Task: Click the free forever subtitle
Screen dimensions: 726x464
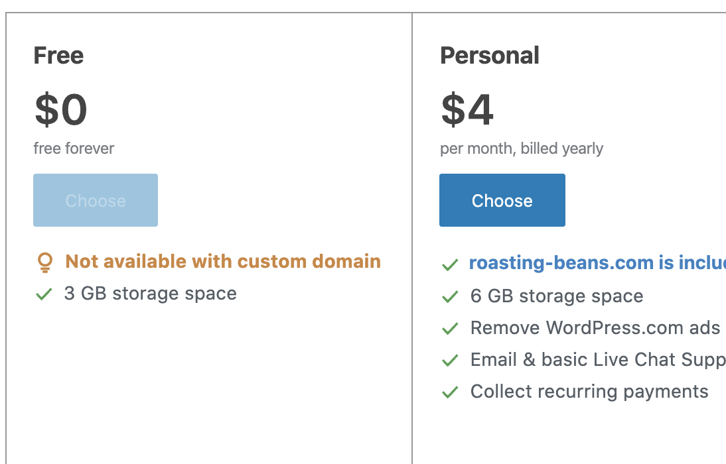Action: point(74,148)
